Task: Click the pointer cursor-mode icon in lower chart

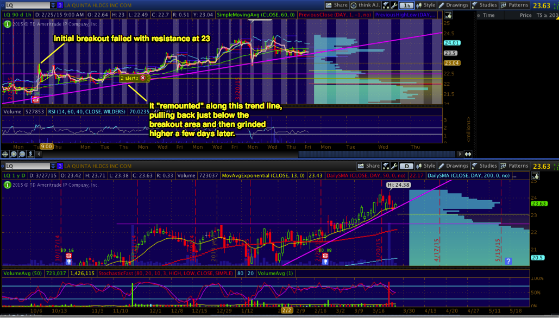Action: click(535, 176)
